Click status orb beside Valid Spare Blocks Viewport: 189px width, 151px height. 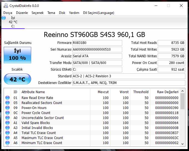click(7, 123)
